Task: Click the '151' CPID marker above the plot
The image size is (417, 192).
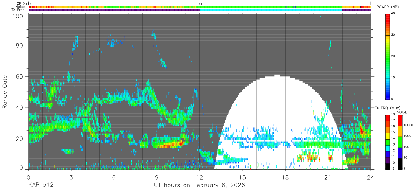Action: coord(200,4)
